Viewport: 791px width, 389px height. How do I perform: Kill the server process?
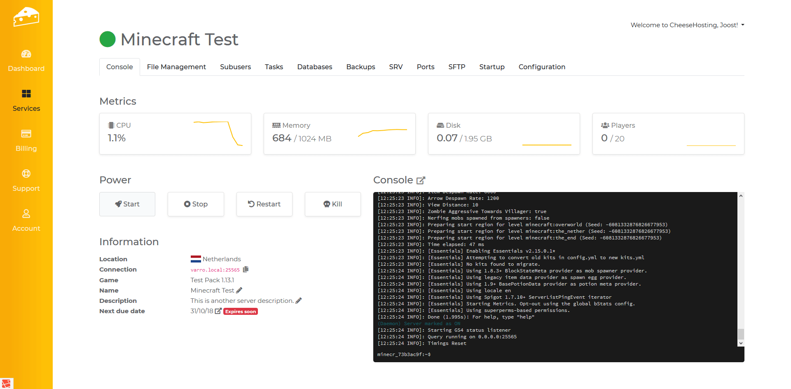tap(332, 204)
